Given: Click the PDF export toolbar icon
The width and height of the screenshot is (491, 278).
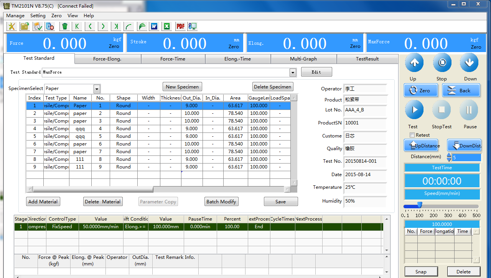Looking at the screenshot, I should click(180, 26).
